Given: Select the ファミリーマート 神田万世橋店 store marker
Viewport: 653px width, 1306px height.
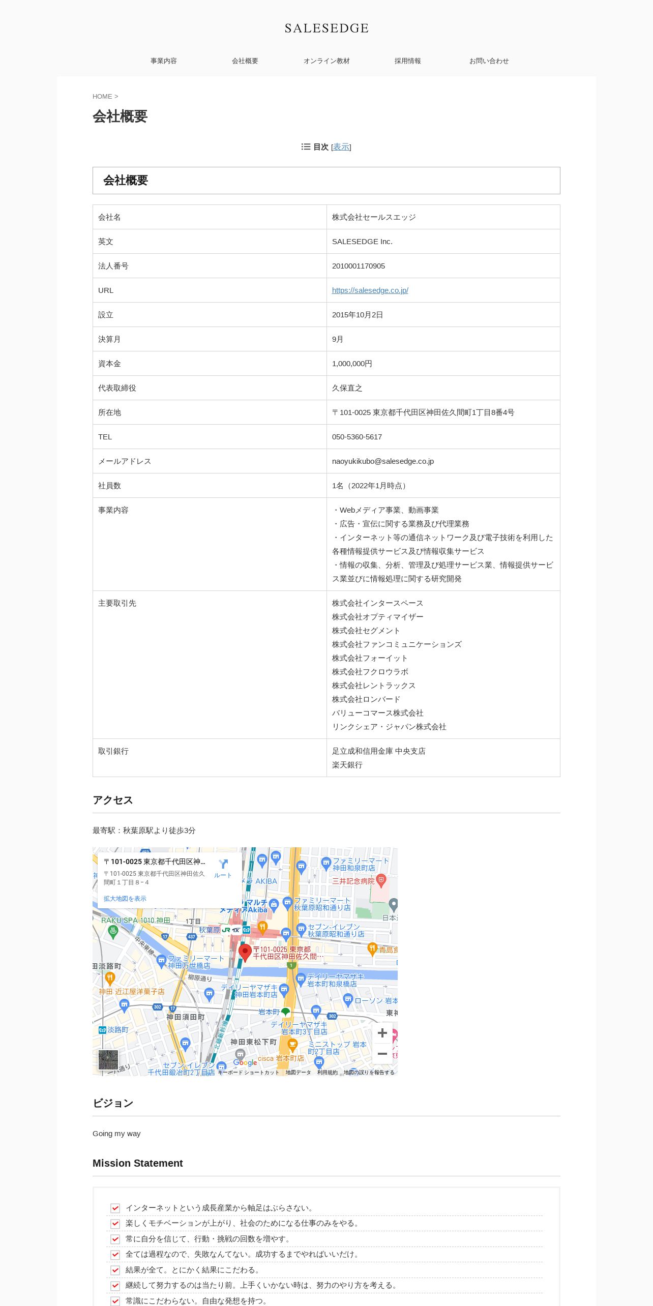Looking at the screenshot, I should coord(161,961).
